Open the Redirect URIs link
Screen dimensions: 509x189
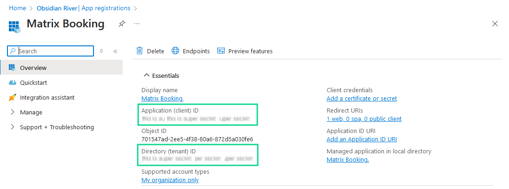click(x=364, y=119)
